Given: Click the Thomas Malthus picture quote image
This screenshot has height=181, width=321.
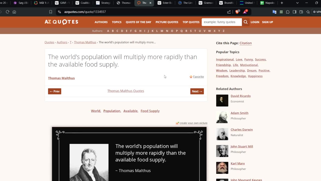Looking at the screenshot, I should [x=129, y=154].
